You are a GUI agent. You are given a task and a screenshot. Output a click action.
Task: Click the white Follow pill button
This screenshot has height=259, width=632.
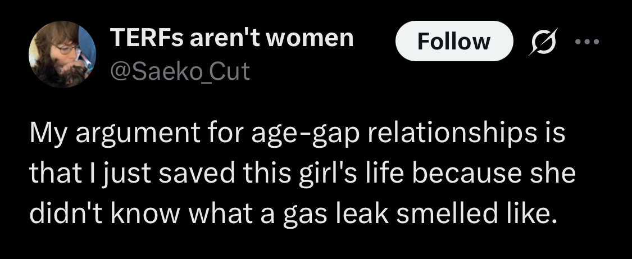(x=454, y=41)
